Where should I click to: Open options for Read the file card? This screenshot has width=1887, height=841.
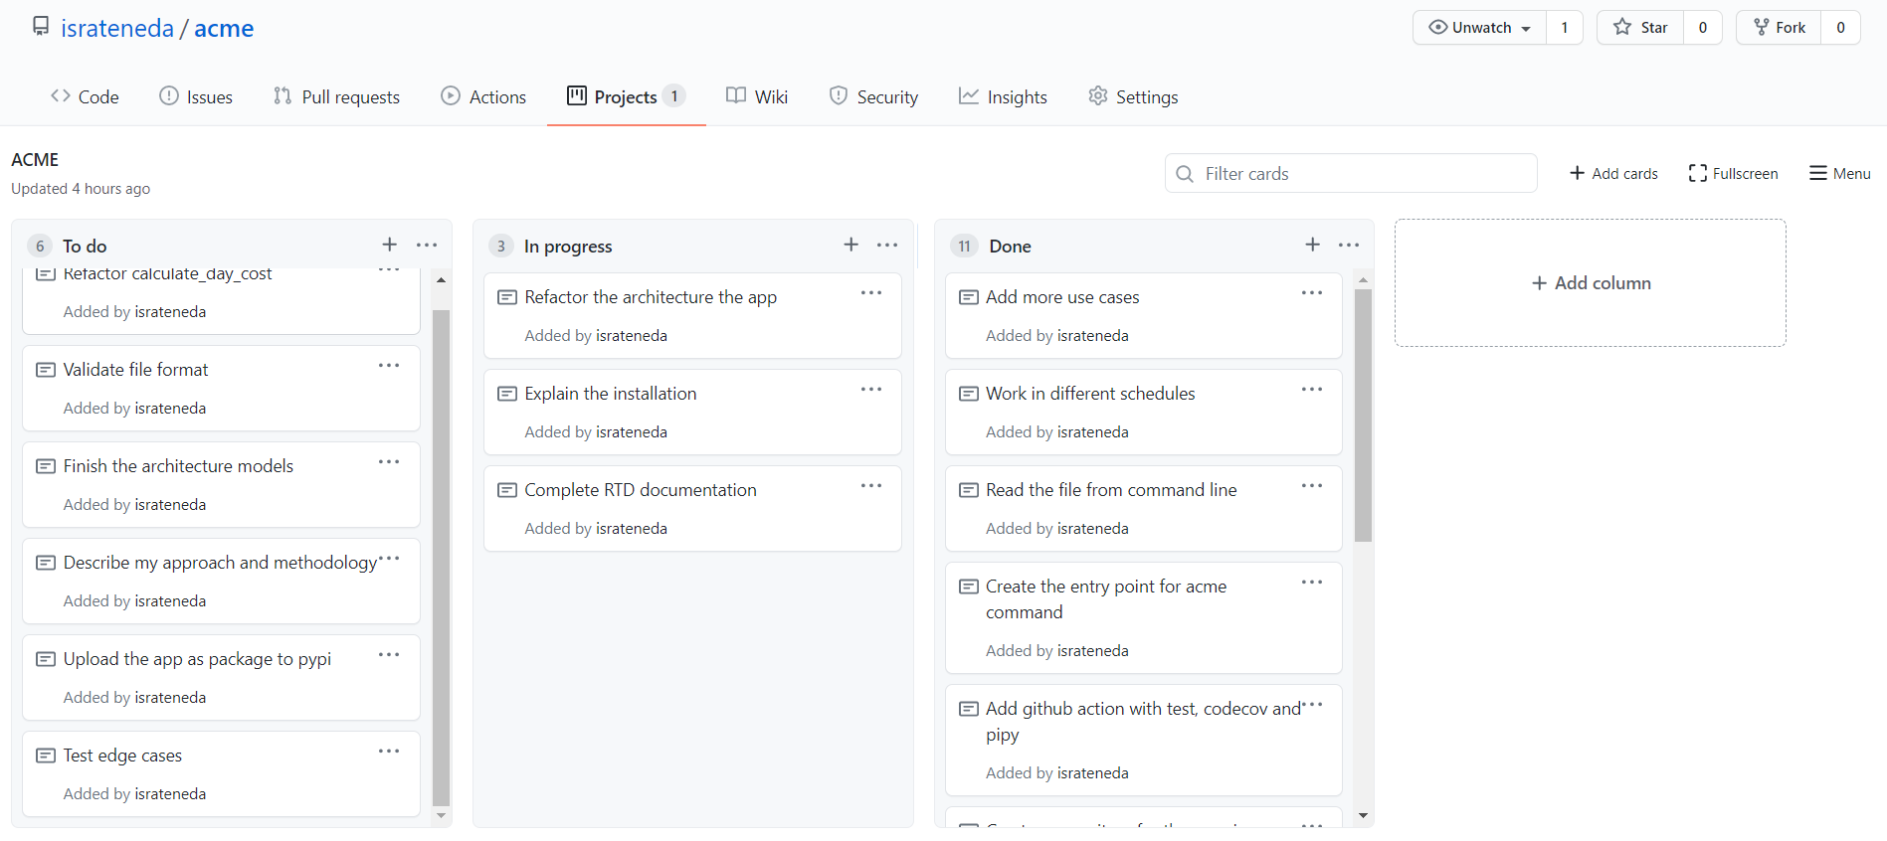(1312, 486)
